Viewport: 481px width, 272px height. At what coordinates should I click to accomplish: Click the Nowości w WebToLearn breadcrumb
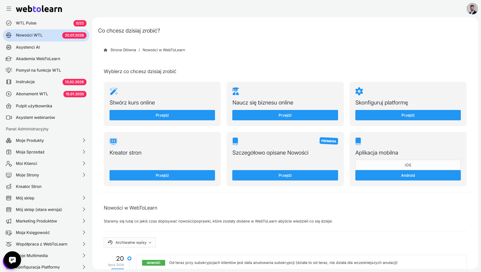pos(164,50)
